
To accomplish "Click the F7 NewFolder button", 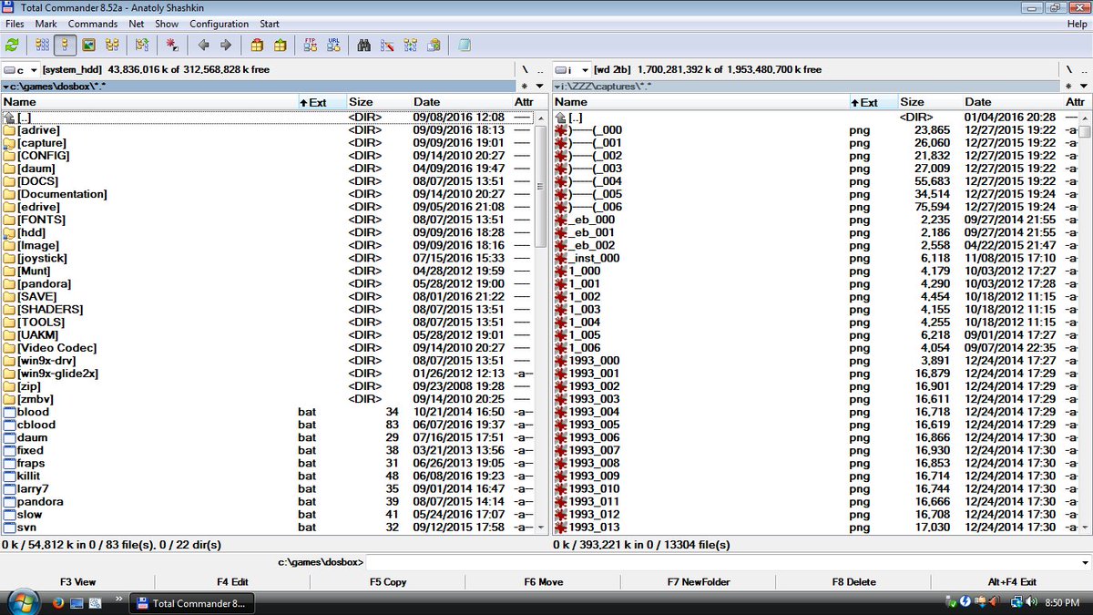I will tap(699, 581).
